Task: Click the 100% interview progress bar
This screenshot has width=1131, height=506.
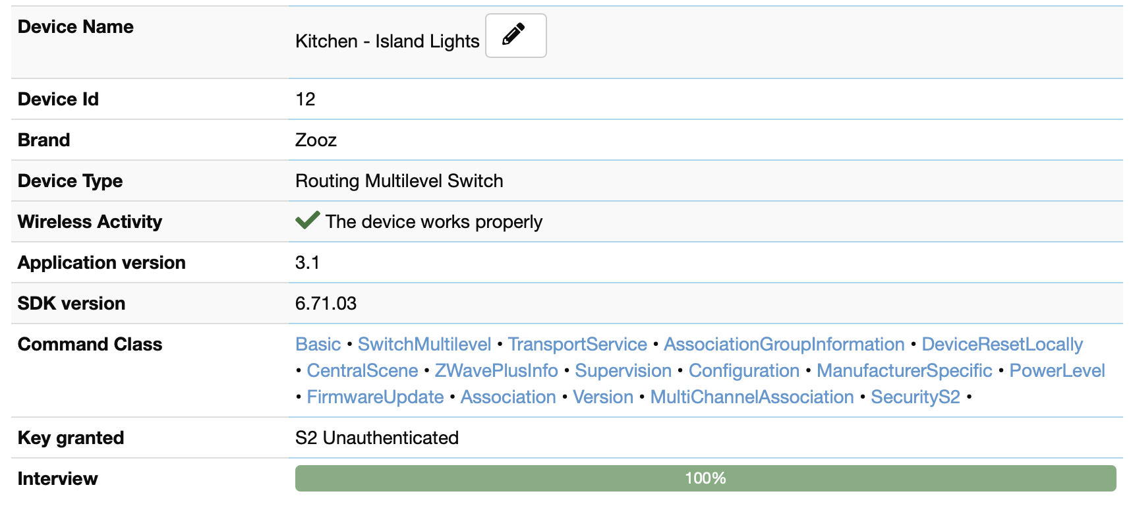Action: 705,478
